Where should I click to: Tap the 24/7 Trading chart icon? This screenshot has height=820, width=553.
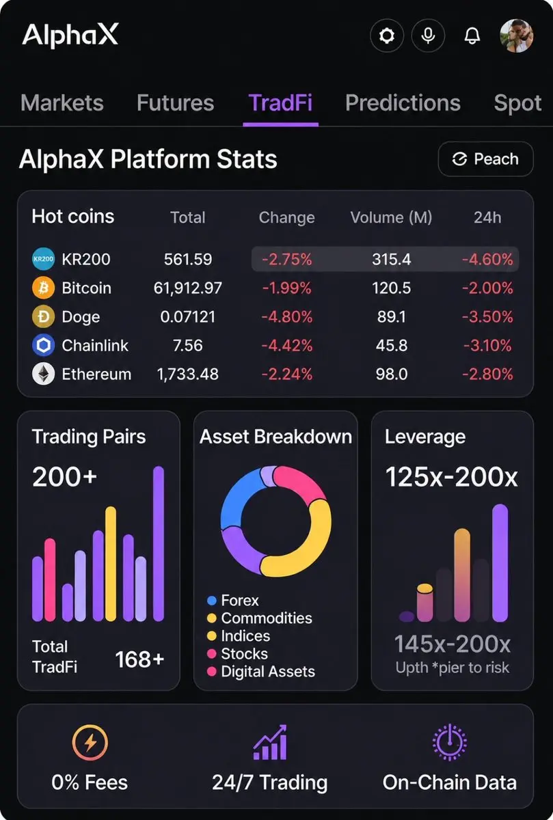270,742
